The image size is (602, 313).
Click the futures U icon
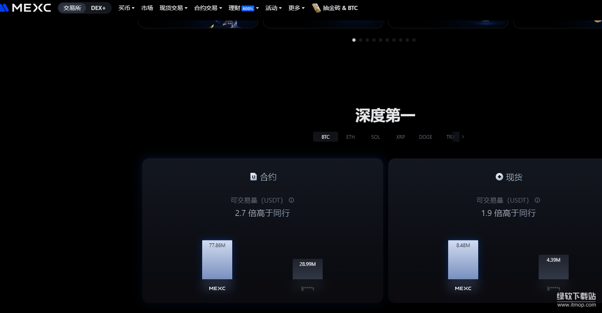tap(253, 177)
